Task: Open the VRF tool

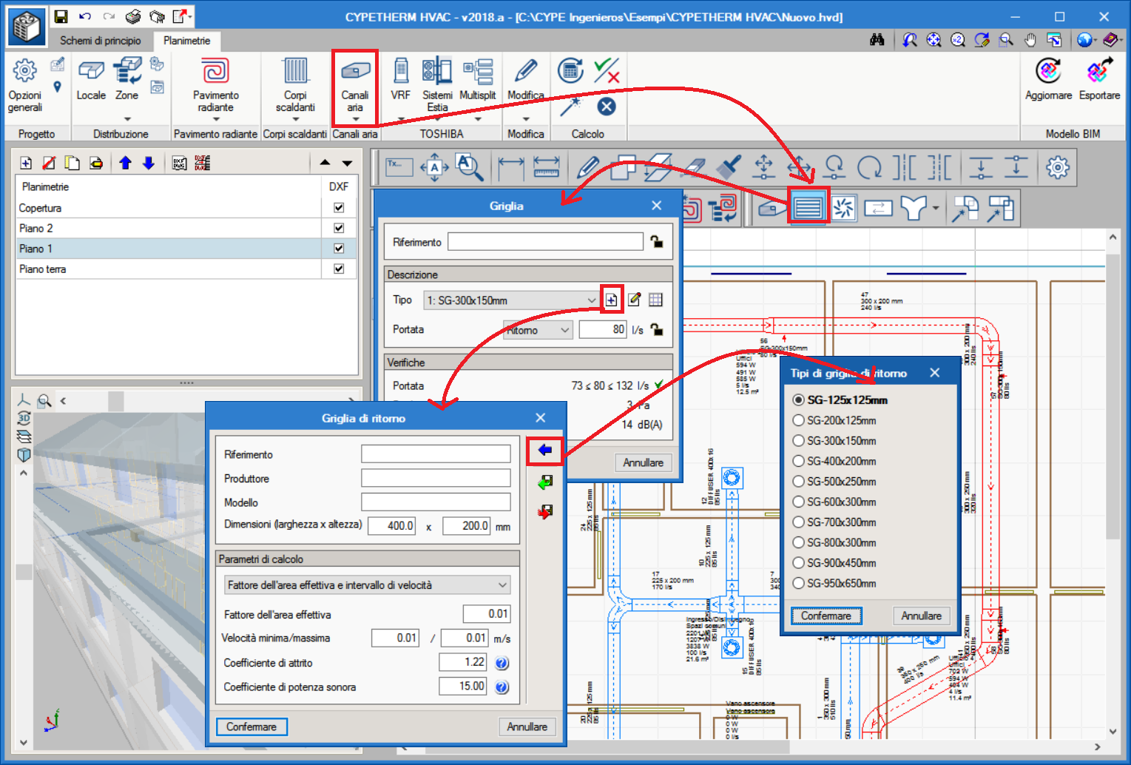Action: [400, 80]
